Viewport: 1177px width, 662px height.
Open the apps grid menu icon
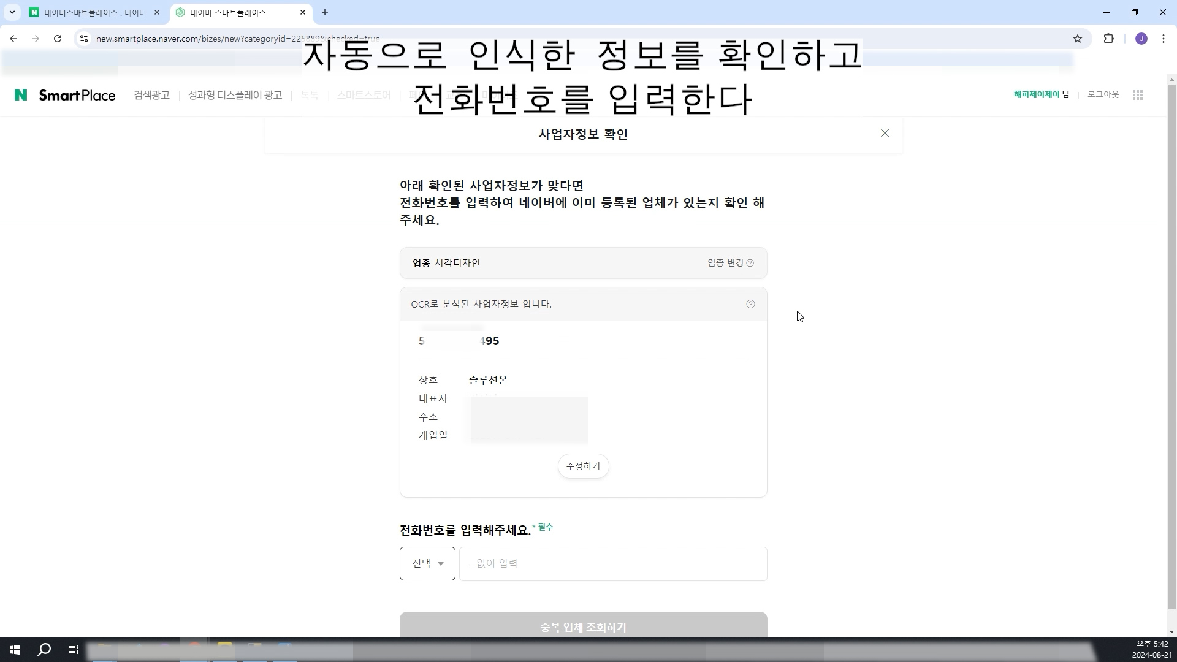(x=1138, y=95)
